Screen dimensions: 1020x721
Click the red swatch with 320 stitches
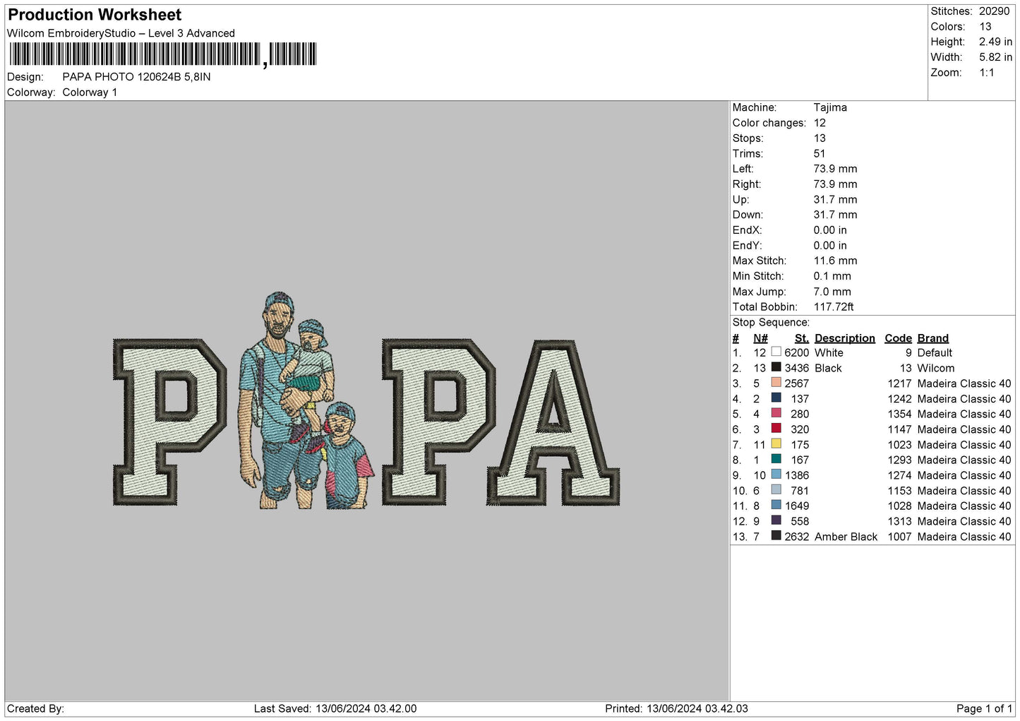coord(776,429)
